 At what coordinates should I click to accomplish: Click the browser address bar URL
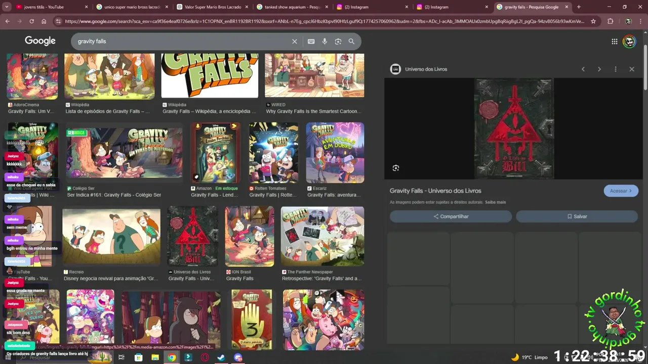pyautogui.click(x=324, y=21)
